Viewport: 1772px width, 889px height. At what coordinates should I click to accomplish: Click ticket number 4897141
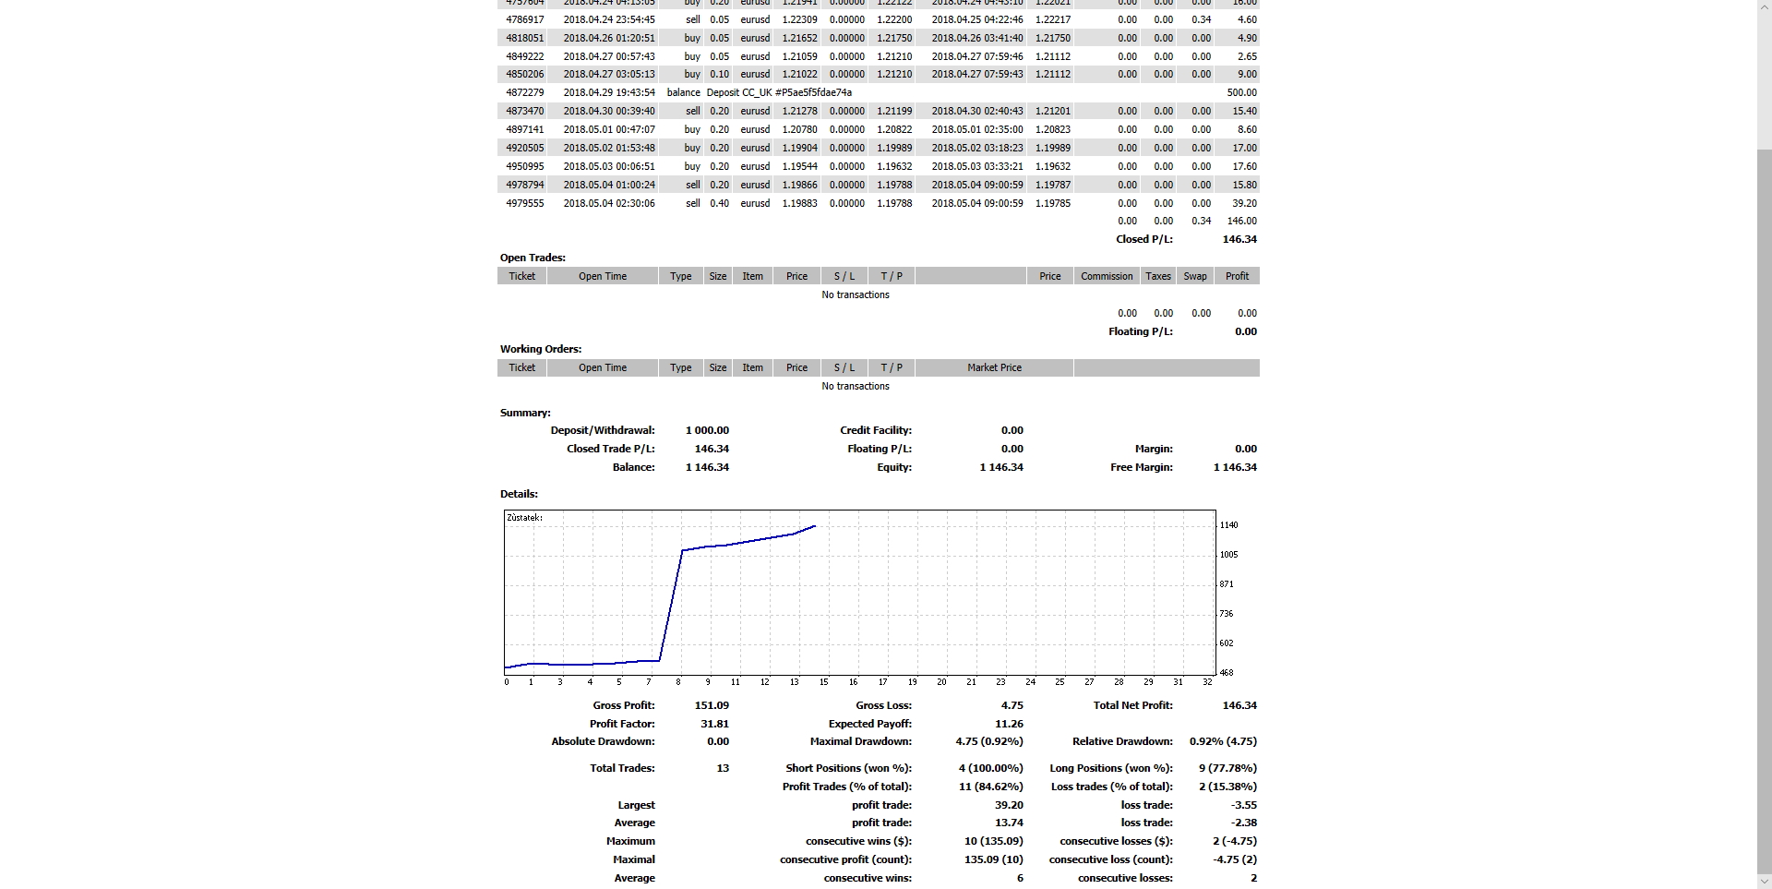tap(525, 129)
